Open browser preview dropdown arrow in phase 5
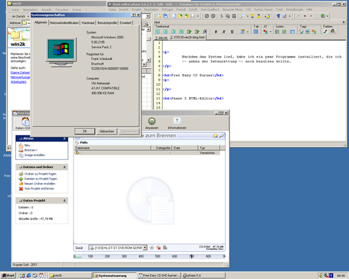 pos(327,16)
